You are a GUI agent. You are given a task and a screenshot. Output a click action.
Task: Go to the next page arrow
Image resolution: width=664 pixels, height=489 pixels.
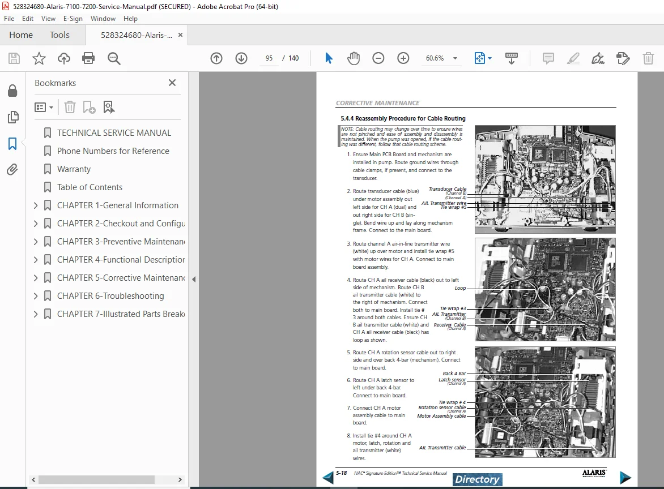241,58
